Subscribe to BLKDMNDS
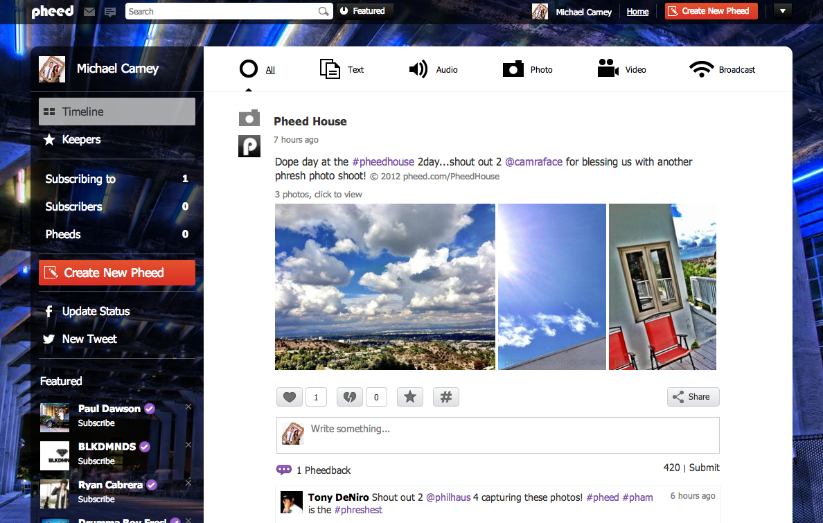Image resolution: width=823 pixels, height=523 pixels. (96, 461)
